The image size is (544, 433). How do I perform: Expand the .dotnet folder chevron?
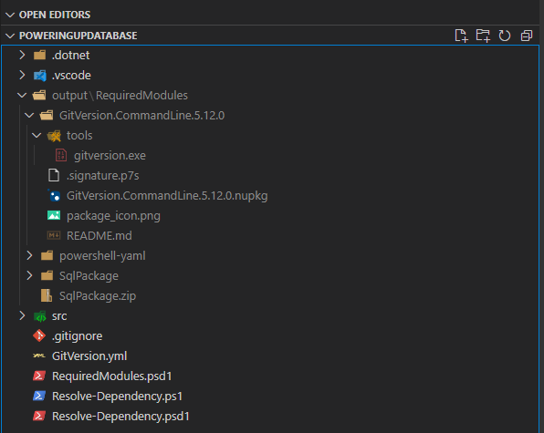coord(22,55)
